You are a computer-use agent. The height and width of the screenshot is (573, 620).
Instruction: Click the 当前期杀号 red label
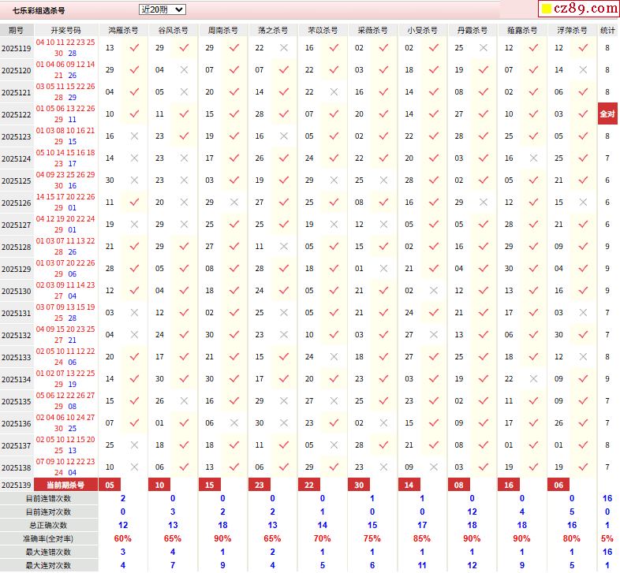click(65, 485)
